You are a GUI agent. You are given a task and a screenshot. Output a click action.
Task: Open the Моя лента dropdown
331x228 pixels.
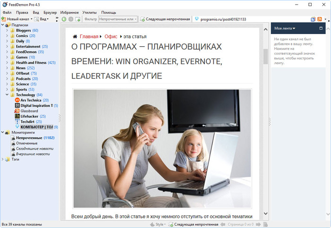tap(285, 28)
